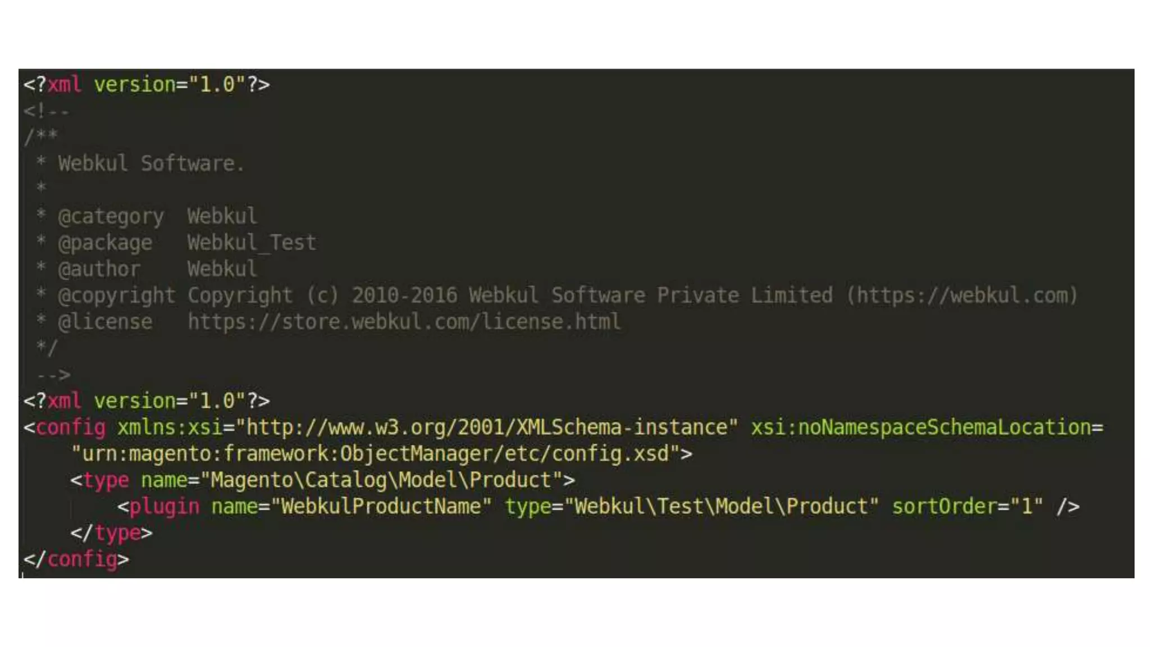
Task: Click the @category annotation in the comment
Action: pos(111,216)
